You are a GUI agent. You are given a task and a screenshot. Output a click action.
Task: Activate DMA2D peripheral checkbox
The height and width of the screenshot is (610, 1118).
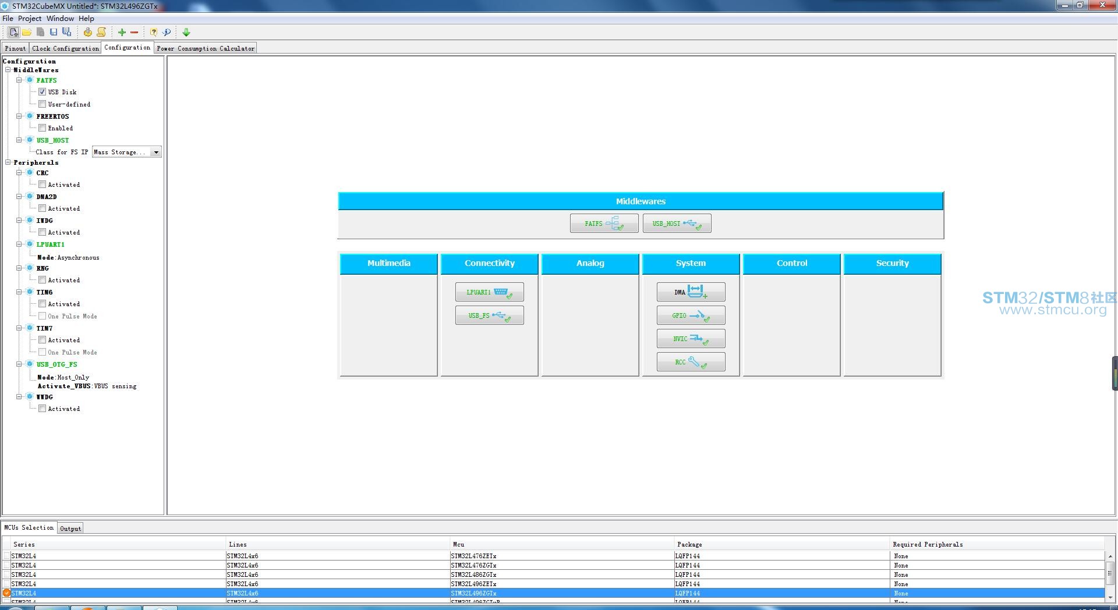42,208
